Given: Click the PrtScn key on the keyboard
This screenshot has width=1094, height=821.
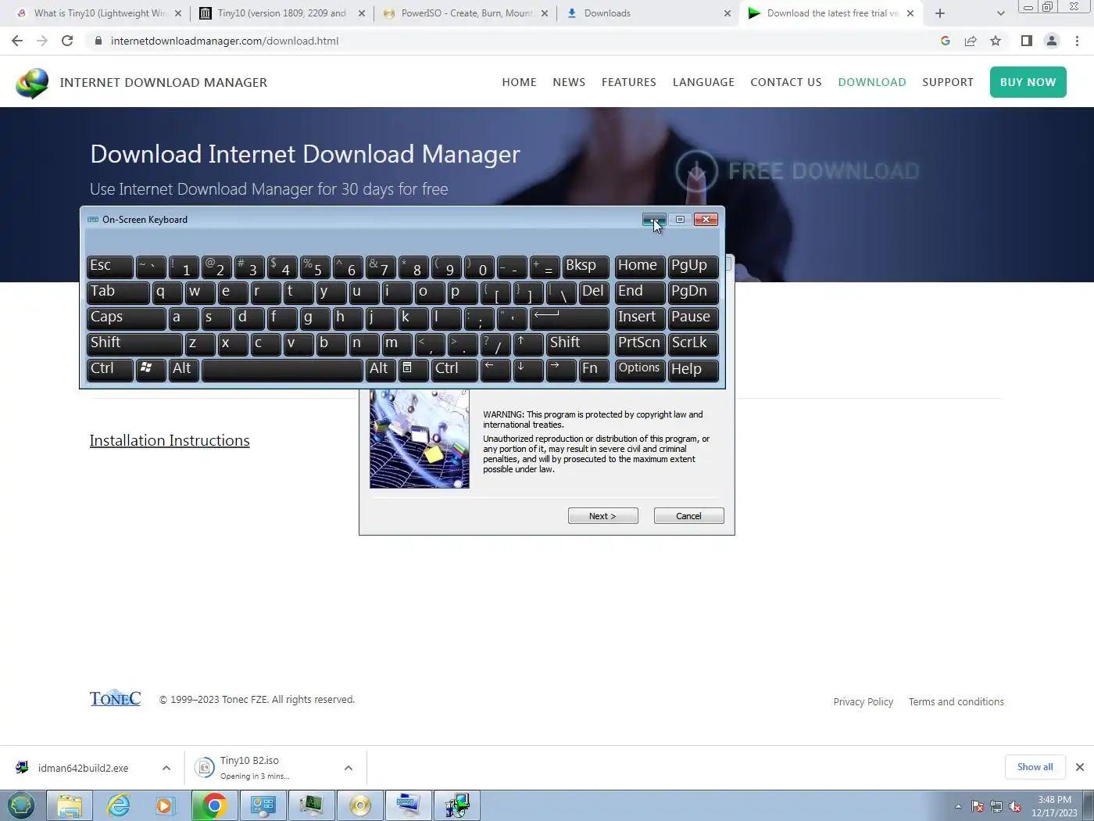Looking at the screenshot, I should pos(640,343).
